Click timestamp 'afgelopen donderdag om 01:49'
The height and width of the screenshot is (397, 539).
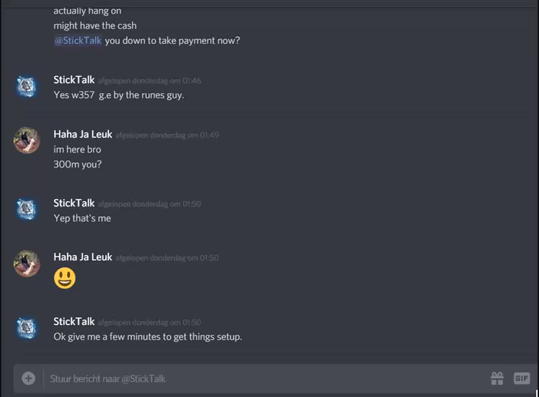tap(167, 135)
